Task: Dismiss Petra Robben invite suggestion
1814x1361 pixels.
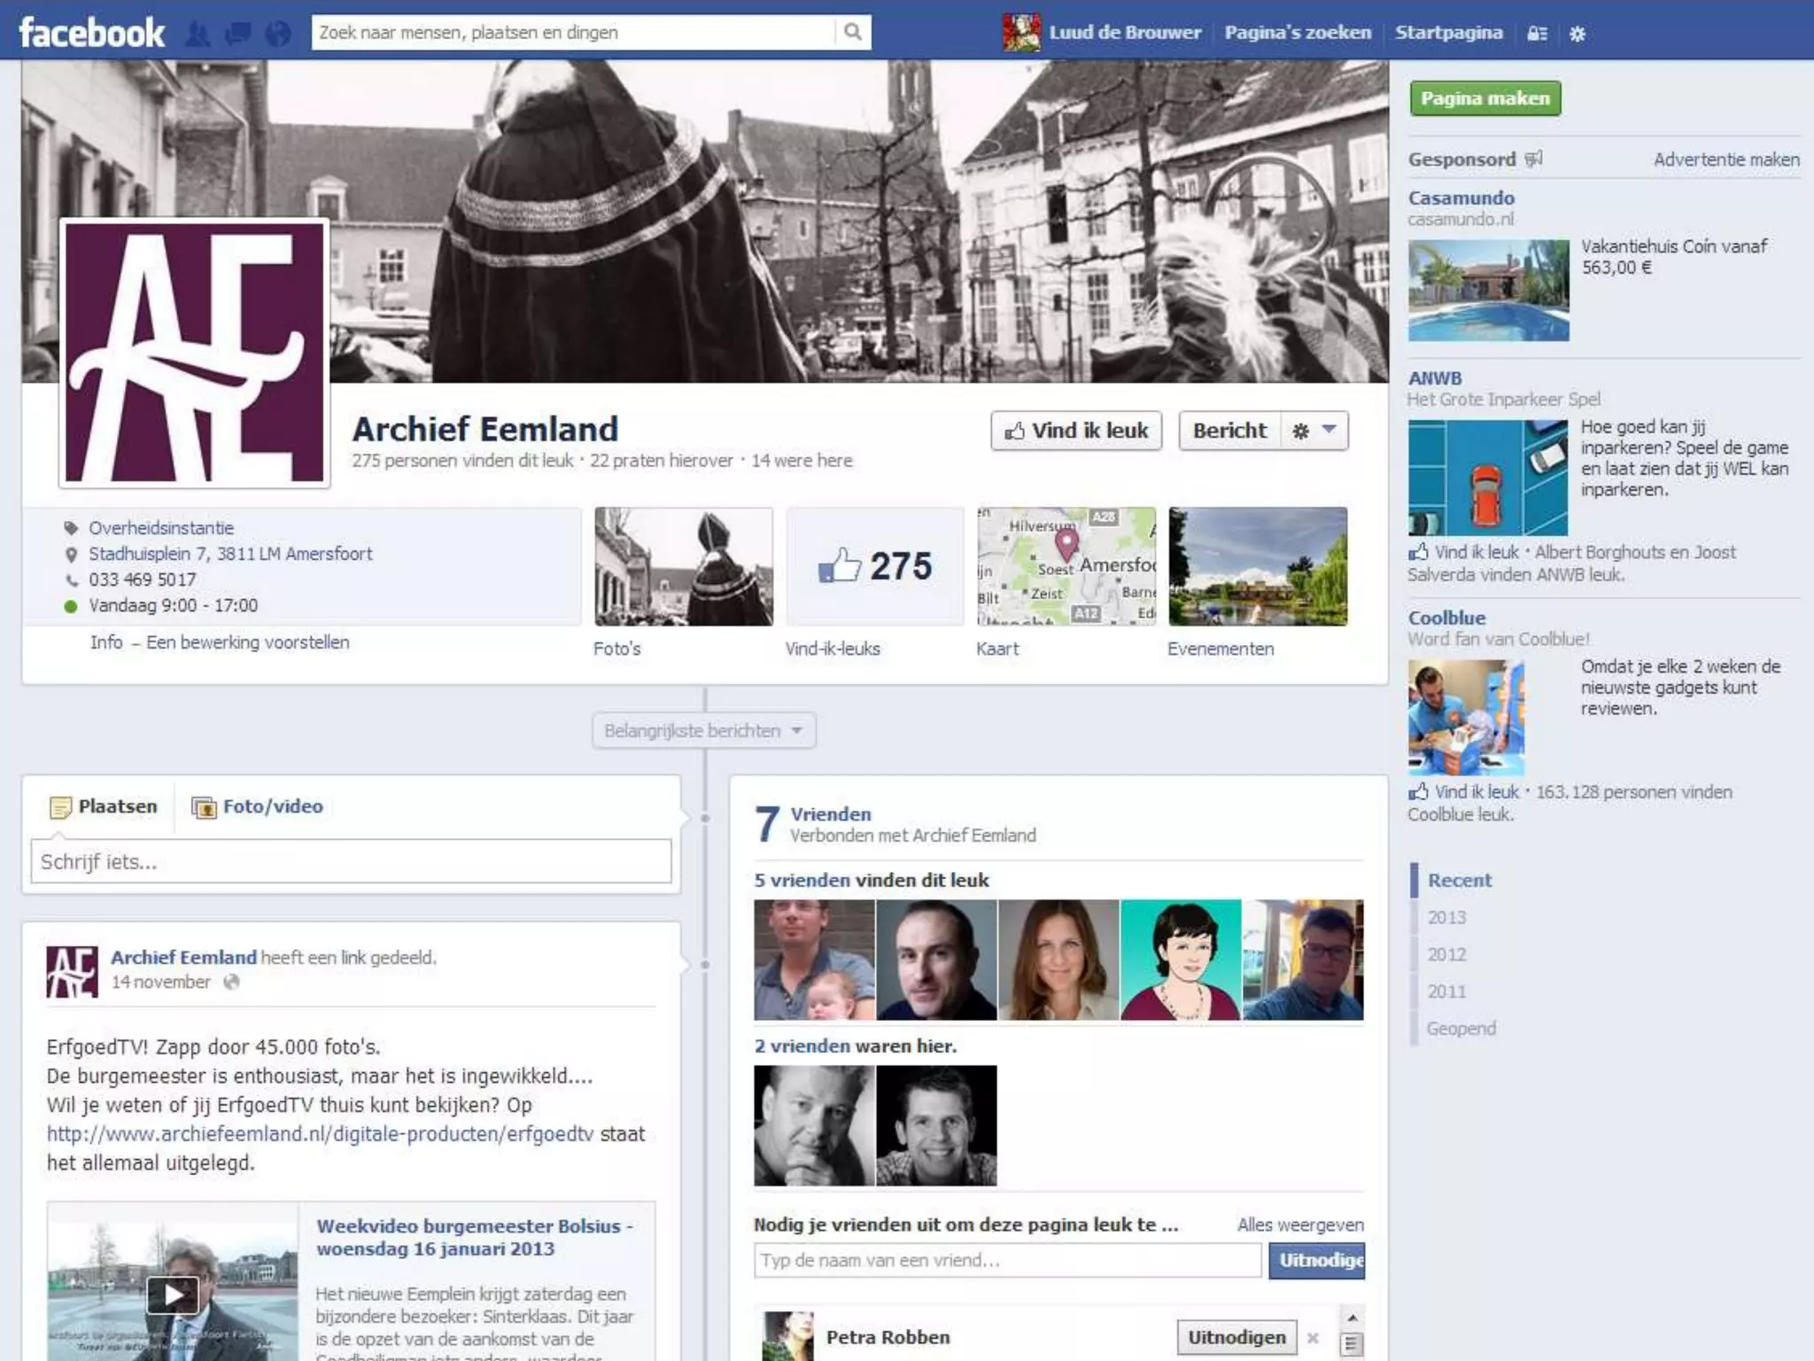Action: pos(1313,1337)
